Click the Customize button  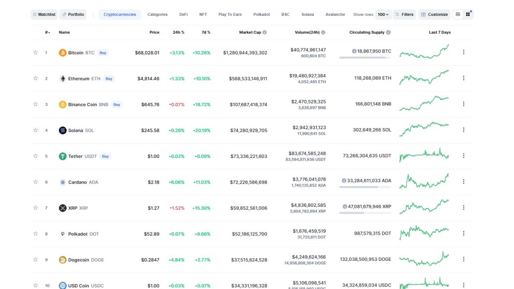click(434, 14)
